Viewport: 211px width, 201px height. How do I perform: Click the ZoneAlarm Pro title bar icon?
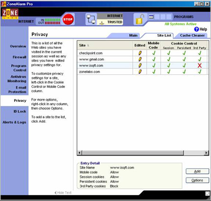3,4
